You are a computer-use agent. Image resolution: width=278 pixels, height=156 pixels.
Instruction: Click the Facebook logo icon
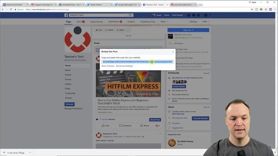(66, 15)
